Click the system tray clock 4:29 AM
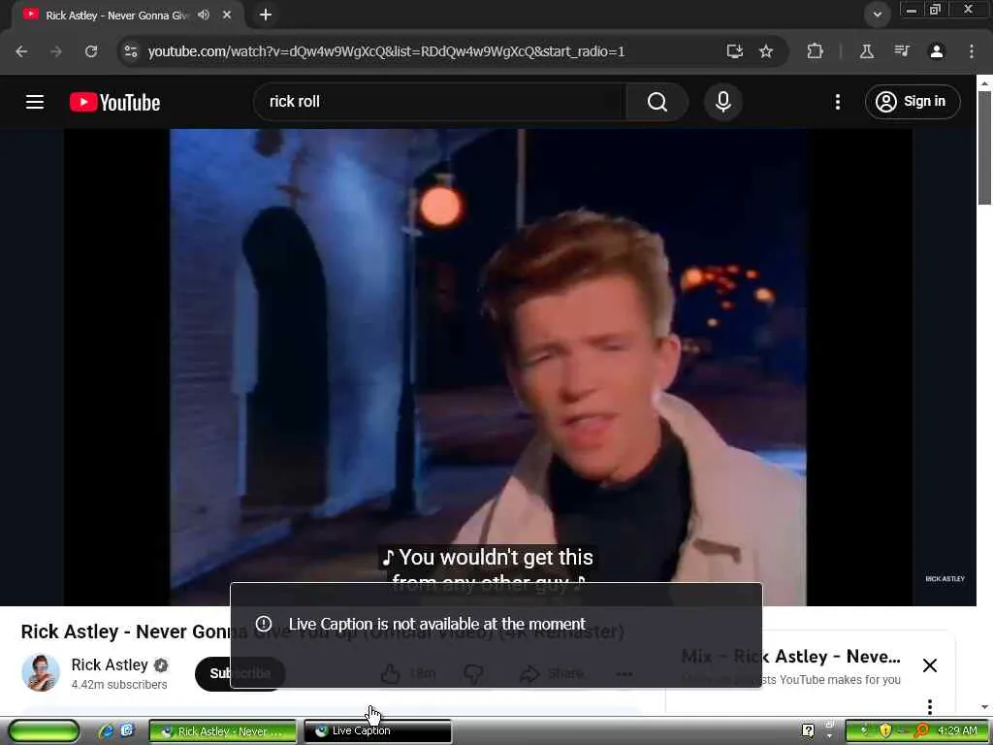The image size is (993, 745). pos(957,730)
